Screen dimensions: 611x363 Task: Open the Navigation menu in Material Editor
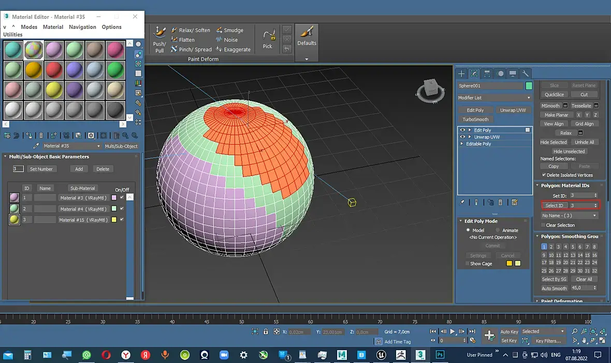[x=82, y=27]
